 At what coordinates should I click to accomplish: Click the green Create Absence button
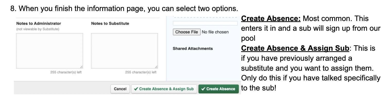218,89
